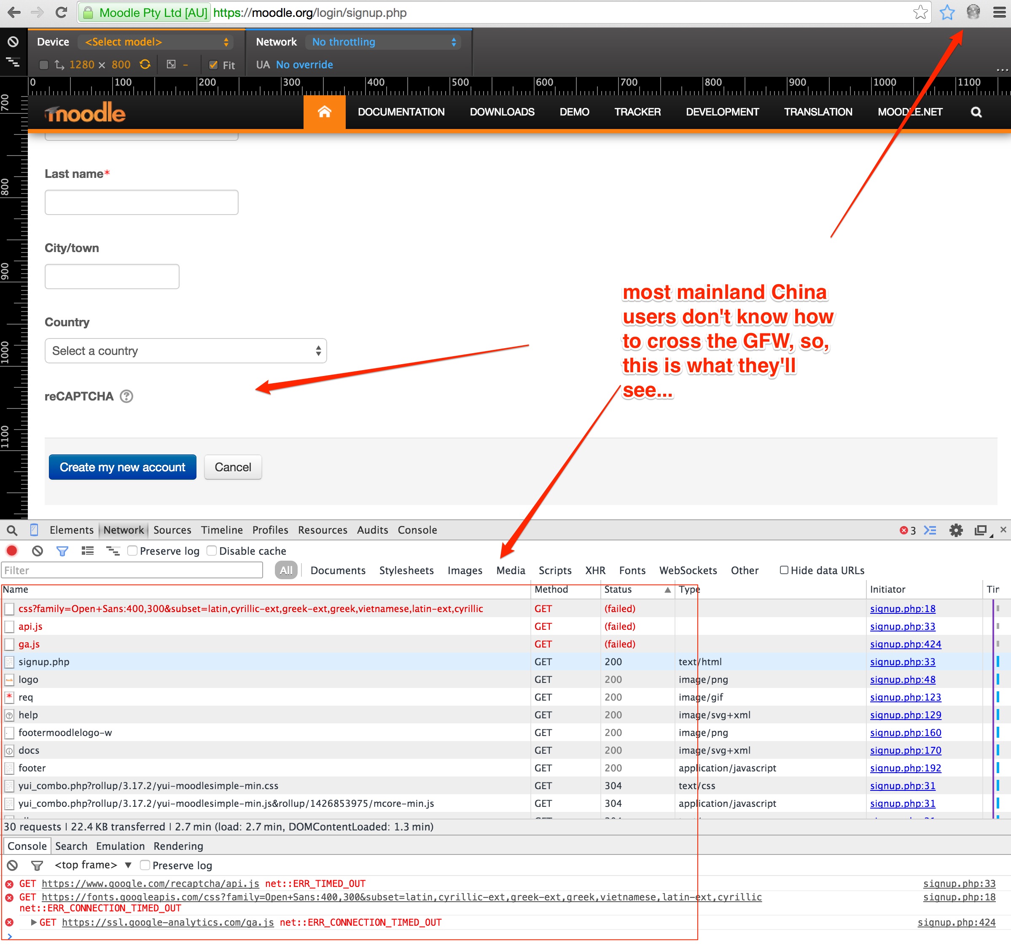Click the Moodle logo
This screenshot has width=1011, height=951.
[84, 113]
